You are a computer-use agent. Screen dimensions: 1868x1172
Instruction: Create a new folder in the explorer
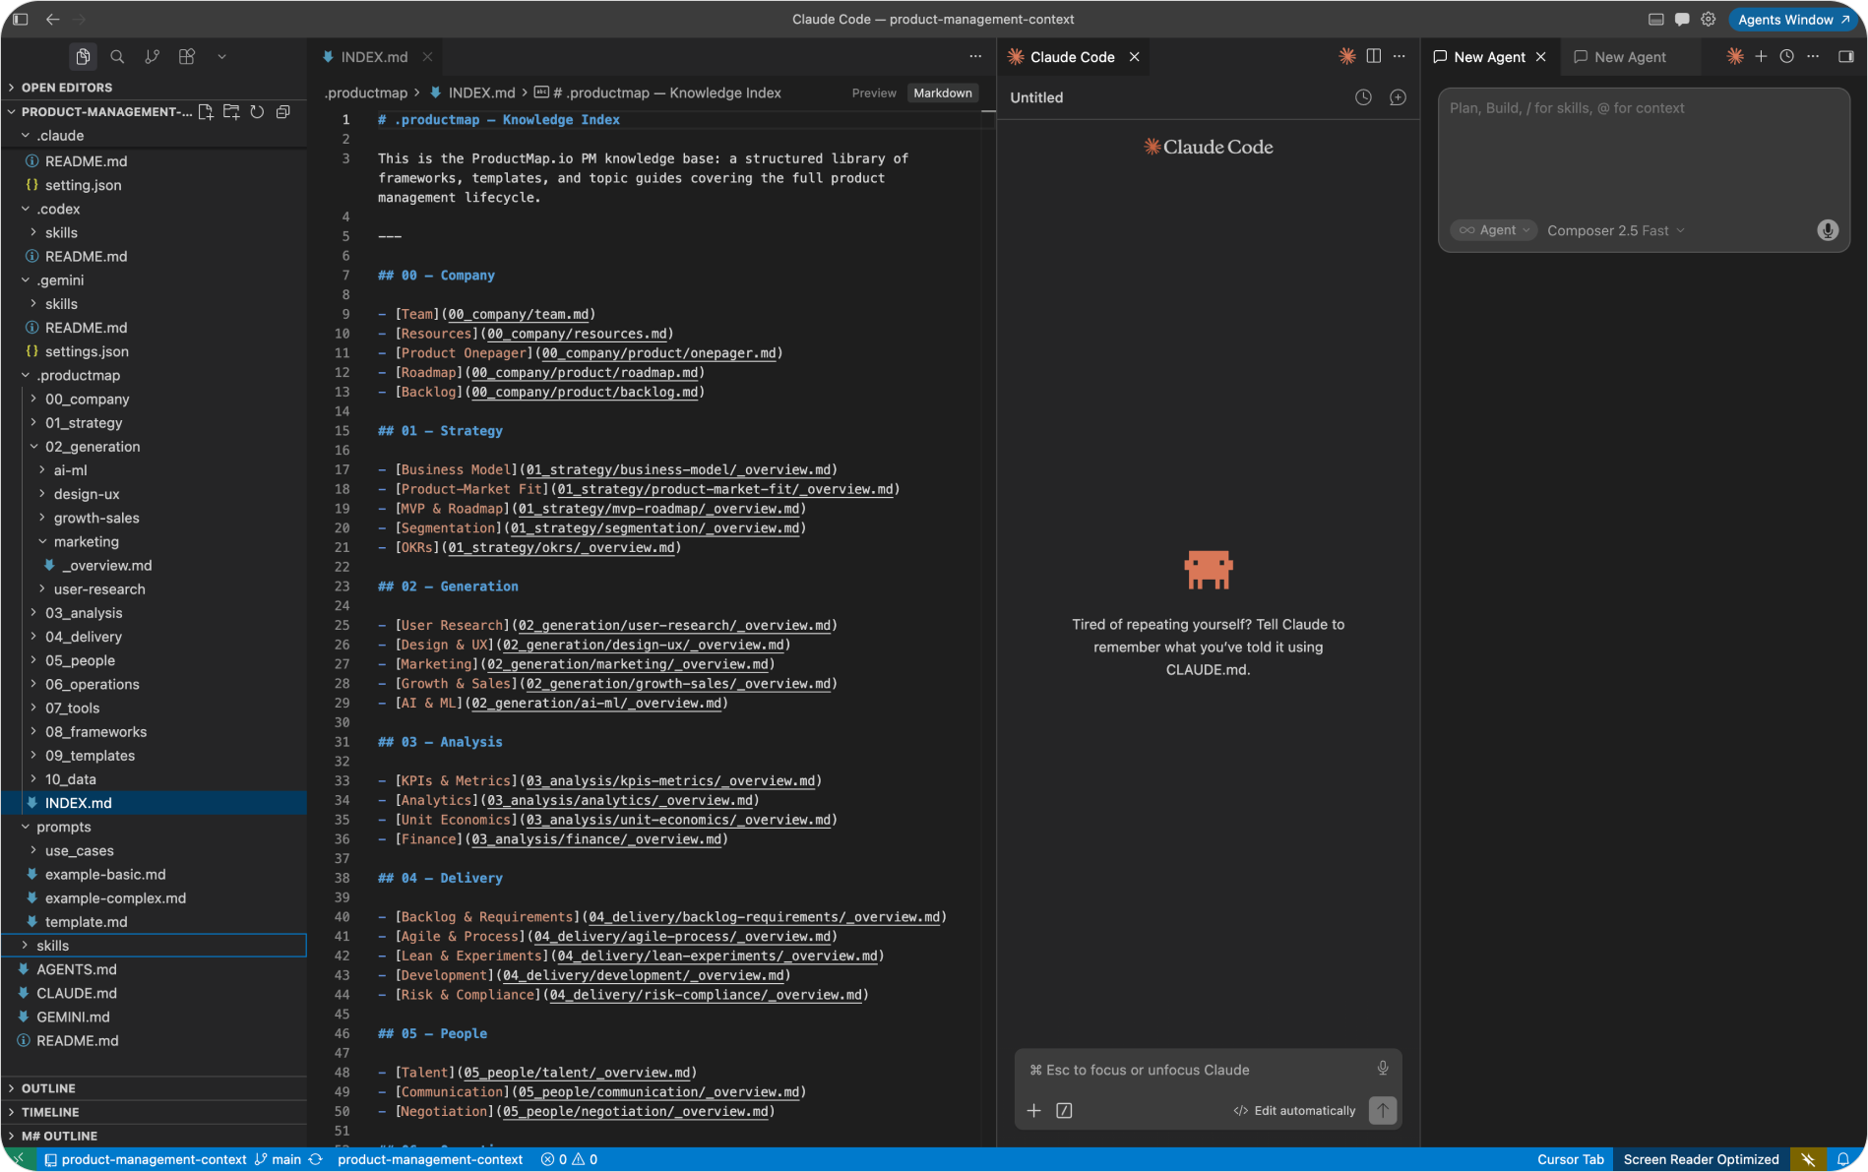[x=231, y=112]
